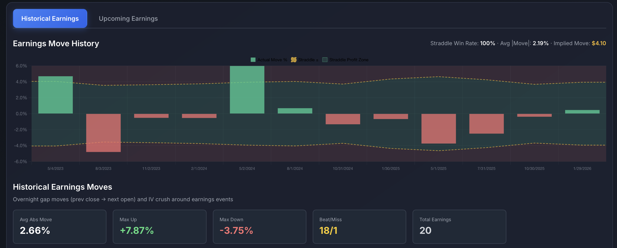Select the Max Down -3.75% card
Image resolution: width=617 pixels, height=248 pixels.
tap(259, 226)
